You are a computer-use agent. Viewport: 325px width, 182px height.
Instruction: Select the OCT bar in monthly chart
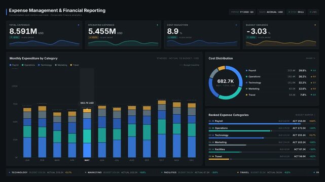tap(162, 129)
